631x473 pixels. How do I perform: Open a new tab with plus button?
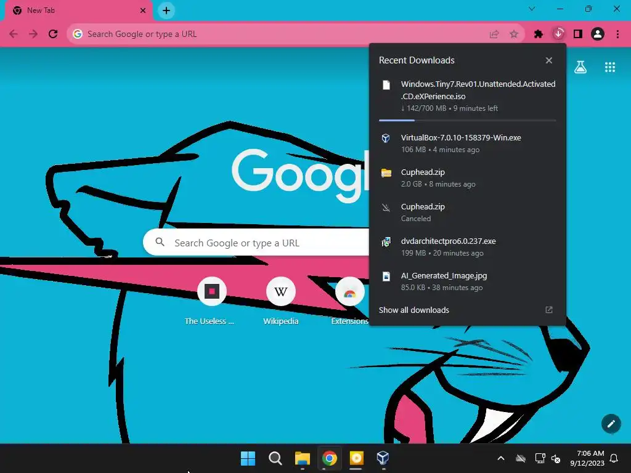coord(166,10)
